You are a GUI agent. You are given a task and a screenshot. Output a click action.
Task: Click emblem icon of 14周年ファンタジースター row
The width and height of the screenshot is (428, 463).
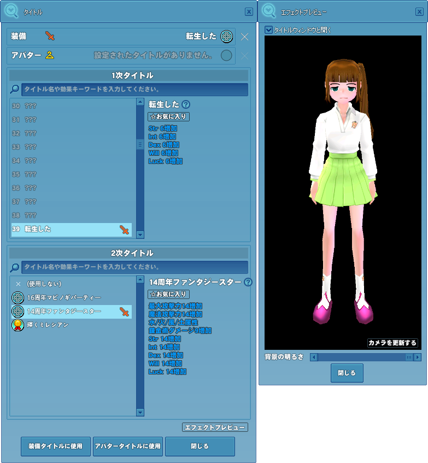(x=17, y=311)
